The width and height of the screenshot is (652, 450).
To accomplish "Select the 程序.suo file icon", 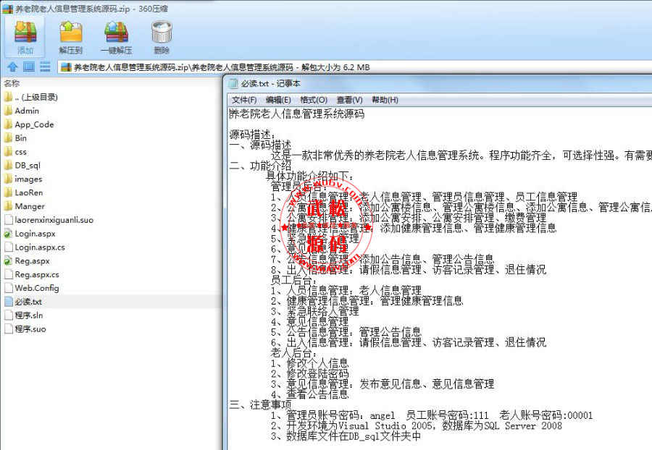I will [x=8, y=329].
